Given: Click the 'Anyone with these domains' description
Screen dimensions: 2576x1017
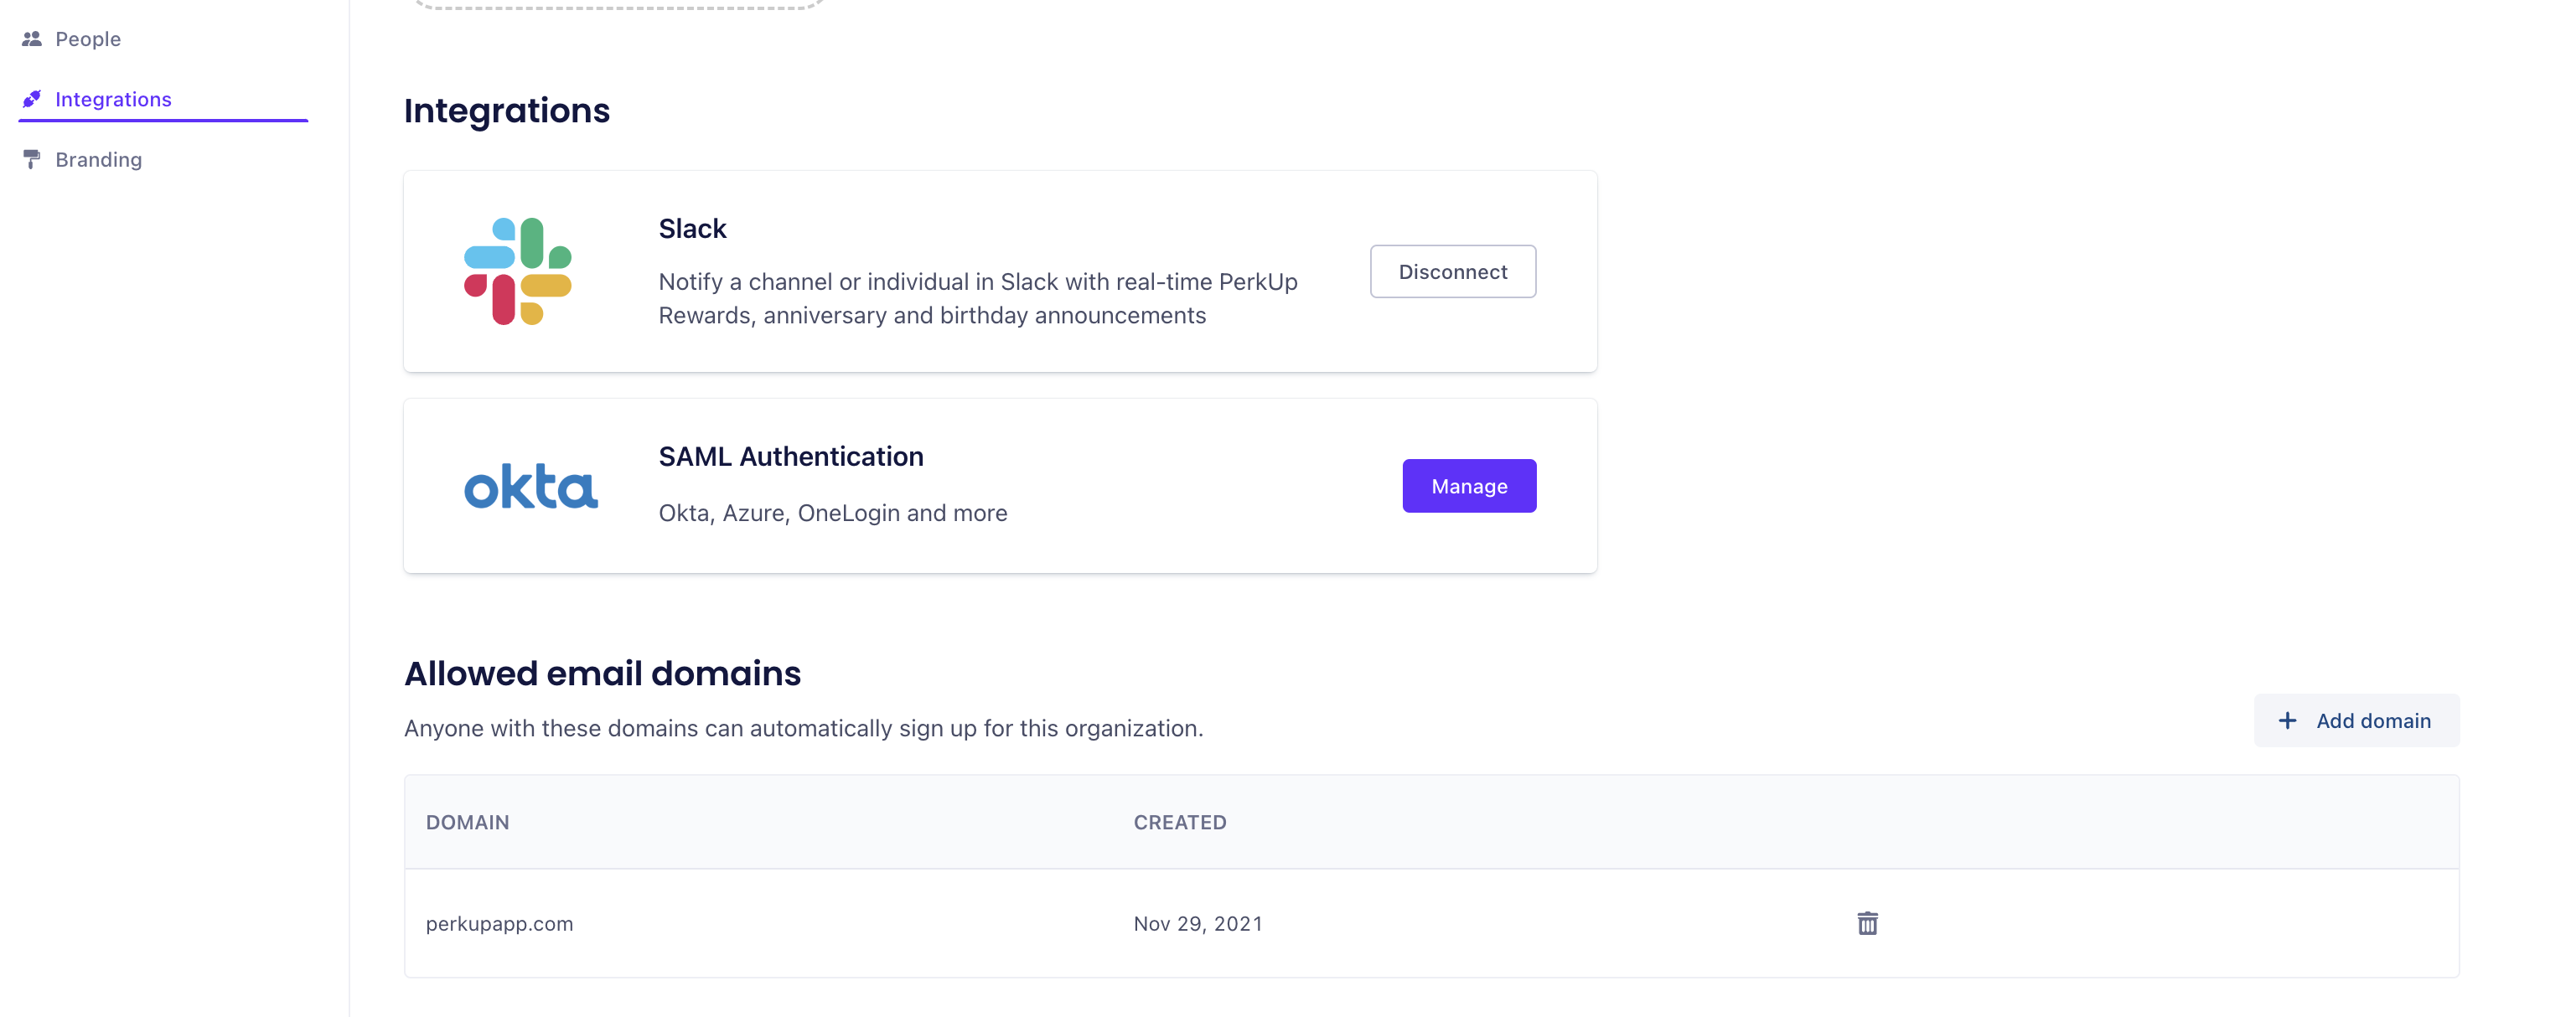Looking at the screenshot, I should pyautogui.click(x=803, y=728).
